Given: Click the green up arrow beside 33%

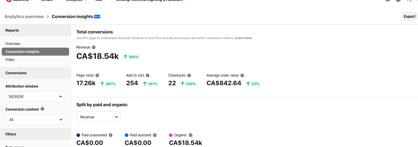Looking at the screenshot, I should [x=248, y=84].
